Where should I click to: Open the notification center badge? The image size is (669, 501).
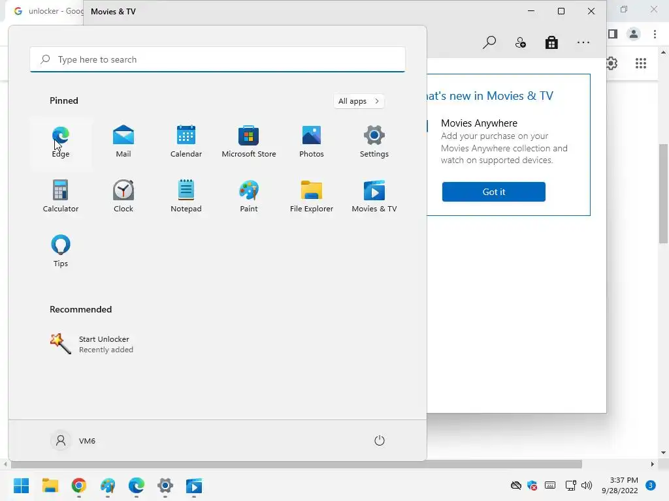650,485
